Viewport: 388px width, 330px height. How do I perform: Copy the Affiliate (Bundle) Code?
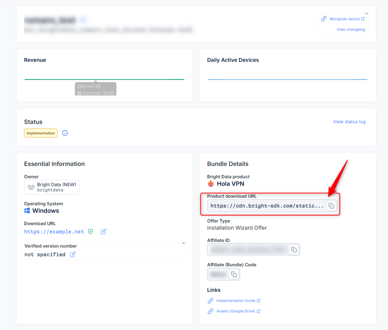tap(233, 274)
